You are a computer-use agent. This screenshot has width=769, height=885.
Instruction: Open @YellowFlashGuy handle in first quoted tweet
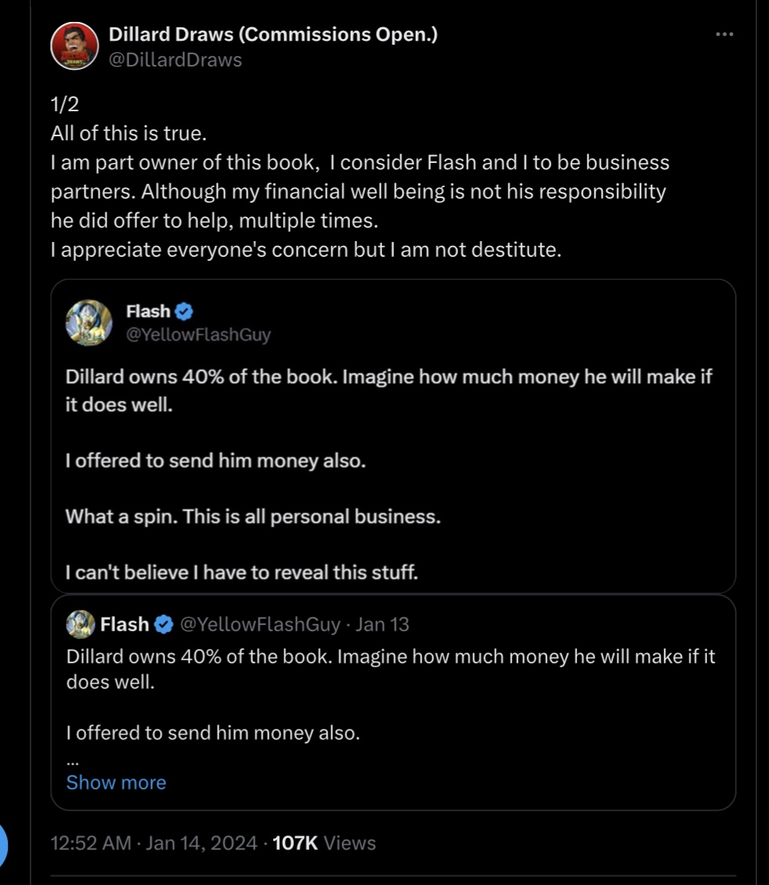point(199,334)
